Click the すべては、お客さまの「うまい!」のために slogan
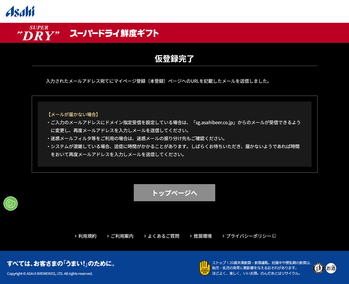Screen dimensions: 349x284 pyautogui.click(x=61, y=263)
